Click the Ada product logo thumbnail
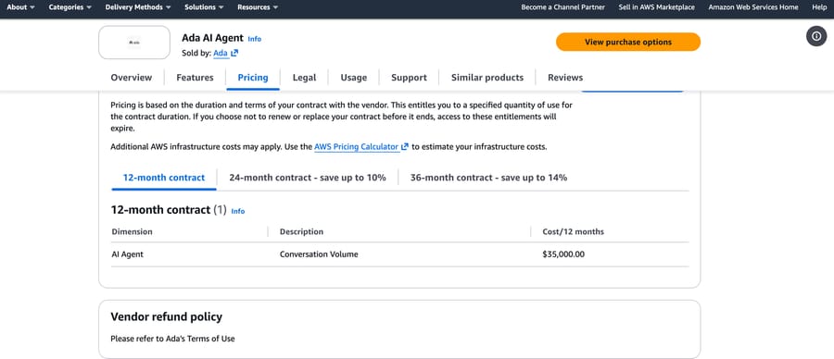The image size is (834, 359). (134, 43)
